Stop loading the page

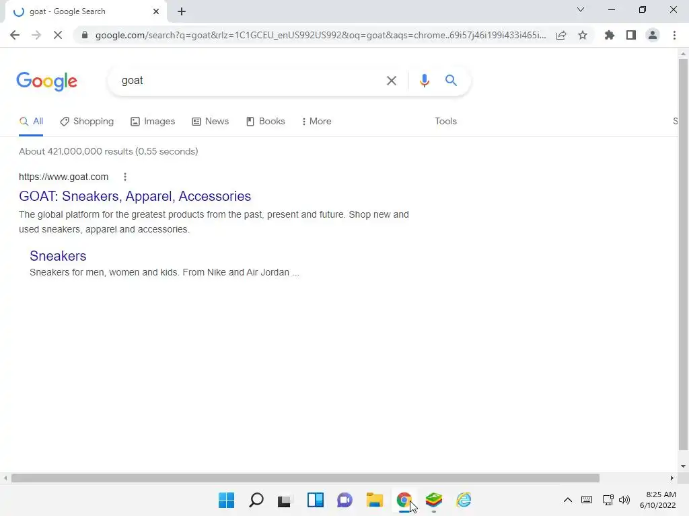[x=58, y=35]
